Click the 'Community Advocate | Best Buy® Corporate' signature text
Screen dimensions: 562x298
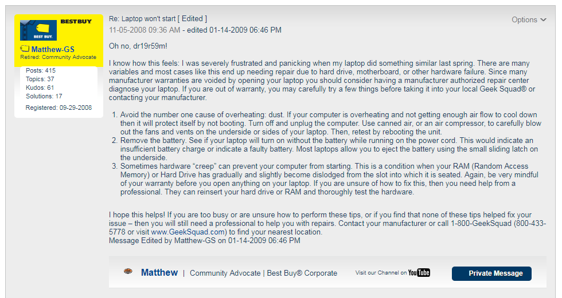(x=263, y=273)
